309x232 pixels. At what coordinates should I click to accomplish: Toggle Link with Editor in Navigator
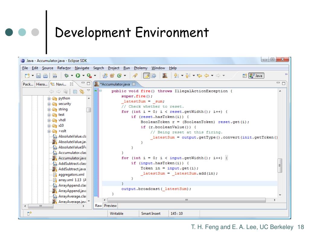pyautogui.click(x=82, y=92)
